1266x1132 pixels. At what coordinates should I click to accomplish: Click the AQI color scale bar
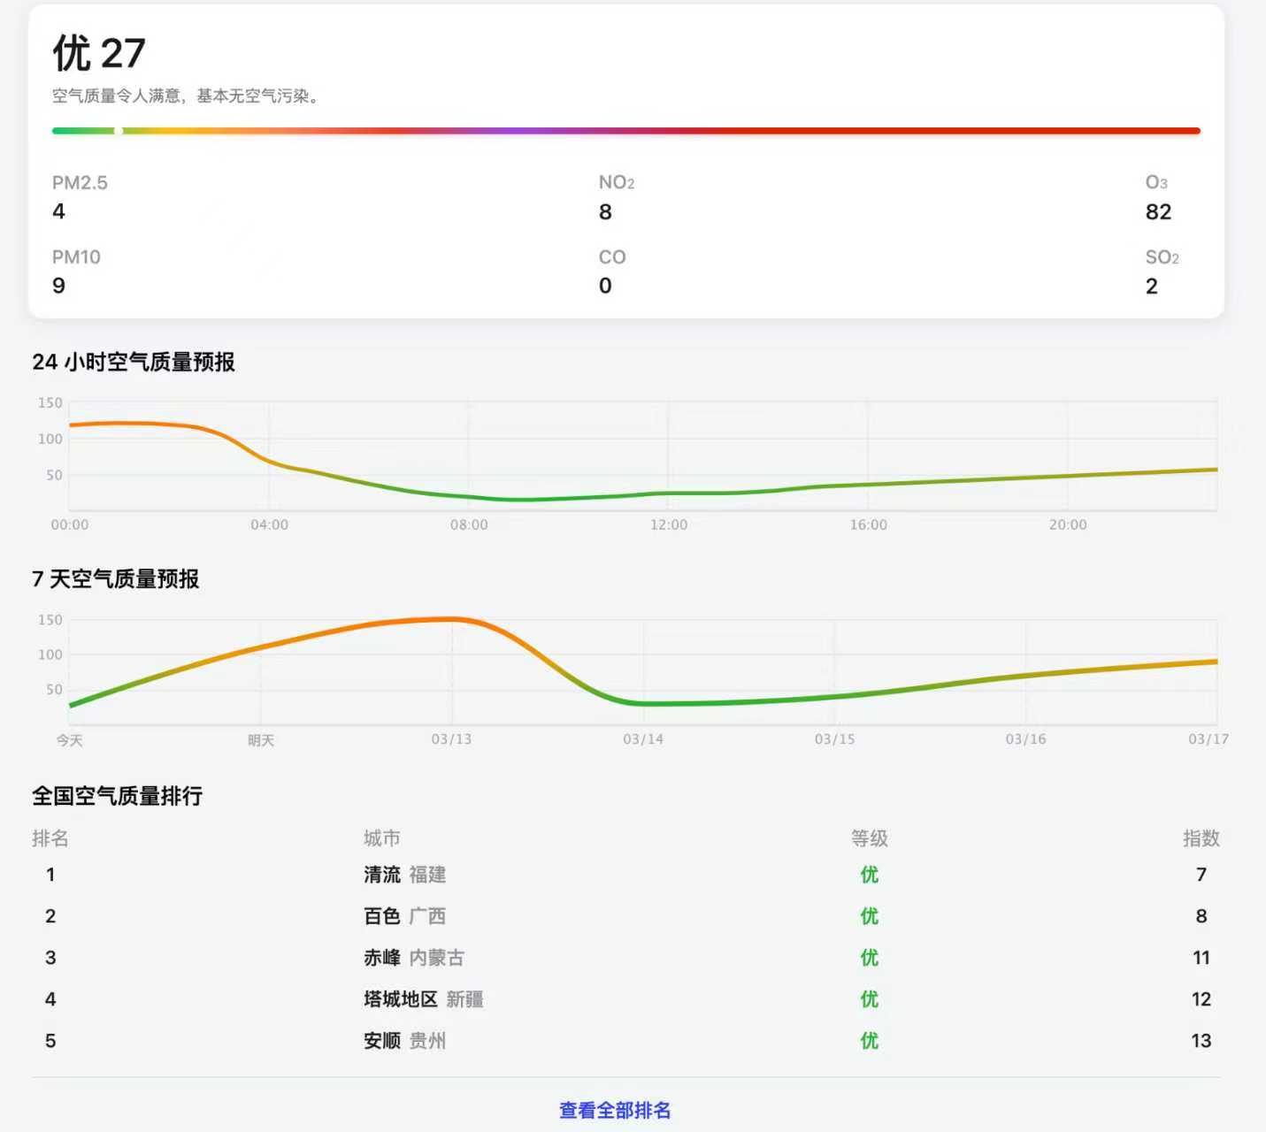point(625,131)
